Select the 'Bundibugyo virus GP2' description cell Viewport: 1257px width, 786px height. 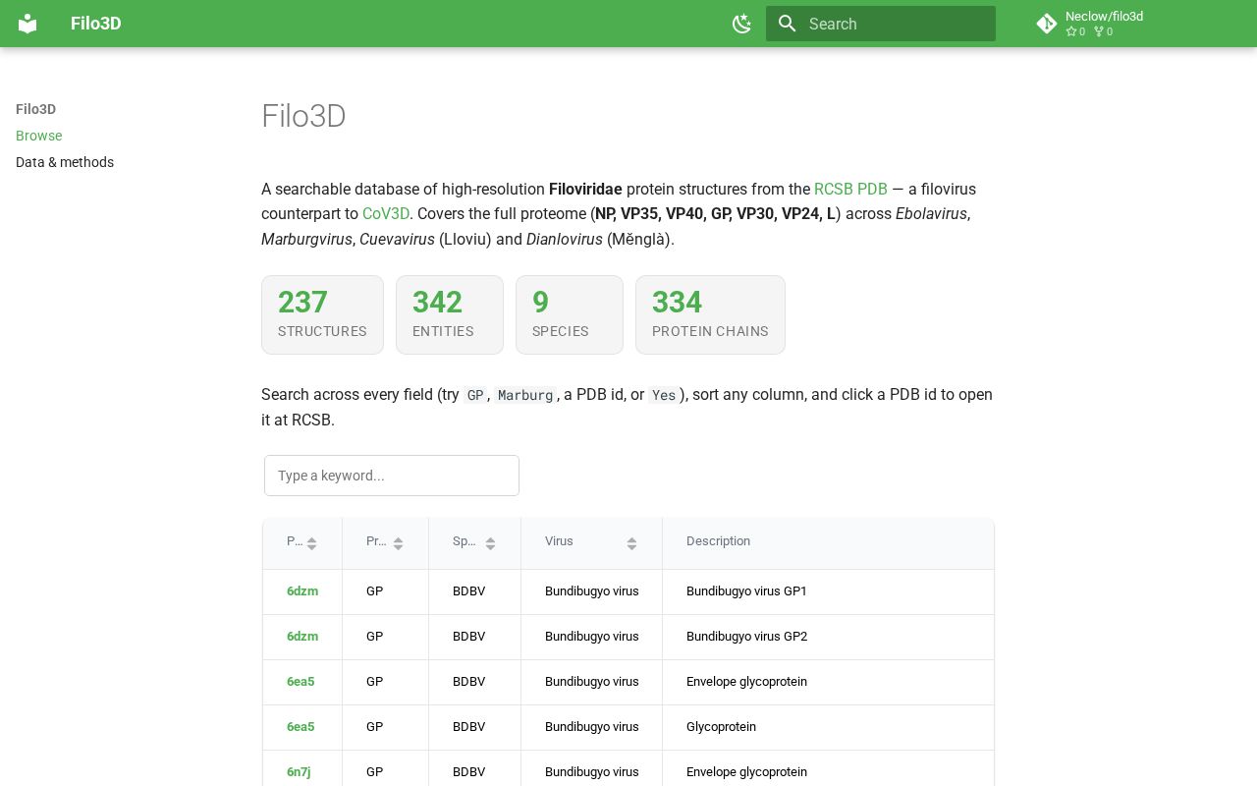click(828, 637)
